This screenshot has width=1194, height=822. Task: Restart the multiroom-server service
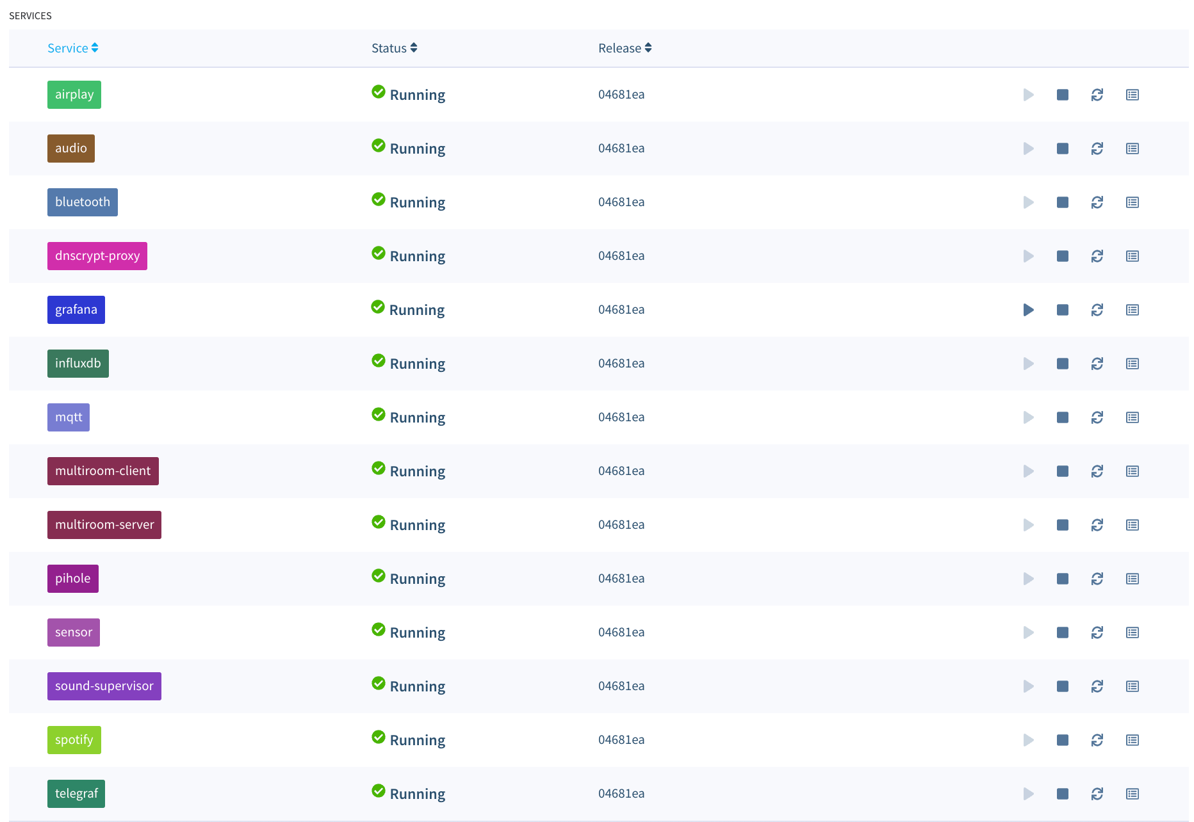point(1097,525)
